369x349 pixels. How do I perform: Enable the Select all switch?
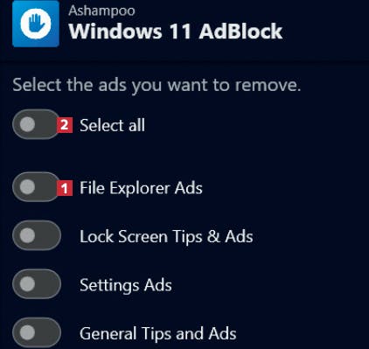(x=36, y=124)
